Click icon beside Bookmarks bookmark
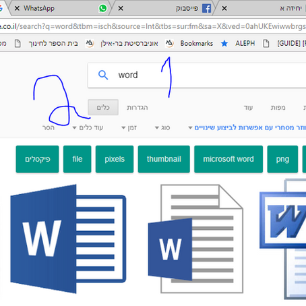The width and height of the screenshot is (306, 306). pyautogui.click(x=169, y=43)
